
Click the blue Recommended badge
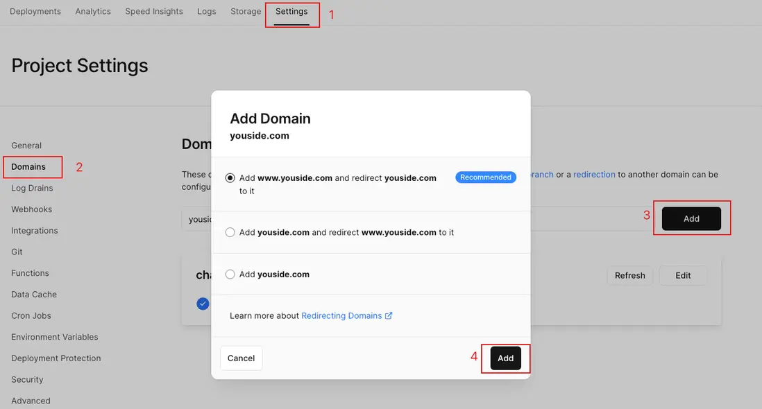[x=486, y=177]
